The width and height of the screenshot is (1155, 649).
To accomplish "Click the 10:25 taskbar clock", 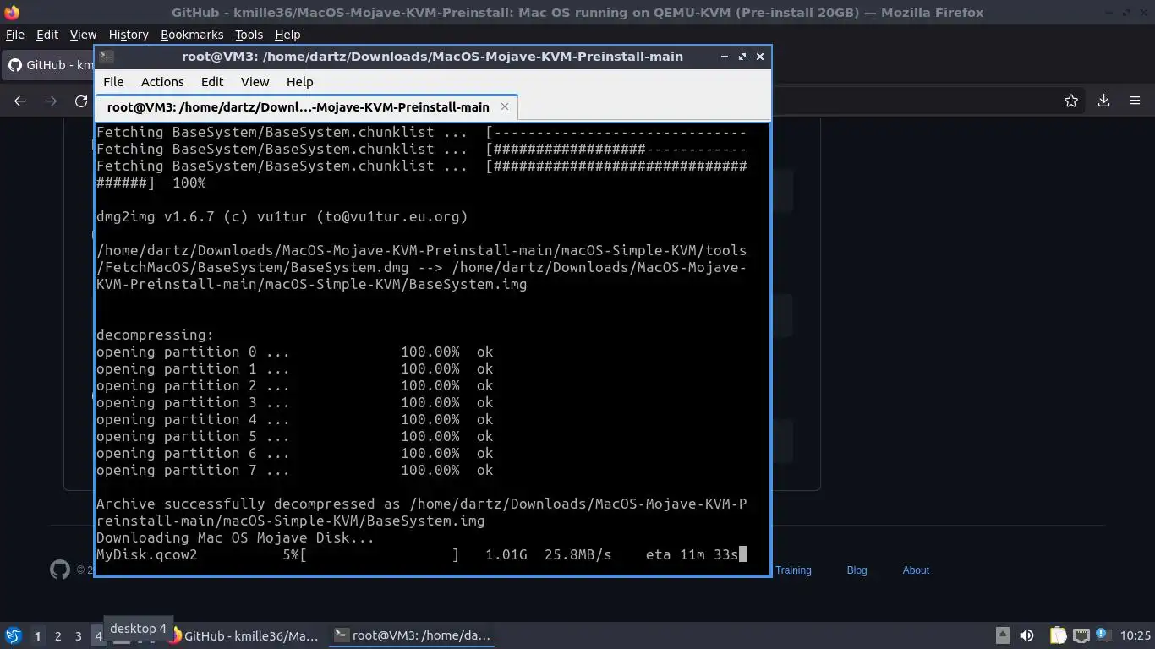I will (x=1135, y=635).
